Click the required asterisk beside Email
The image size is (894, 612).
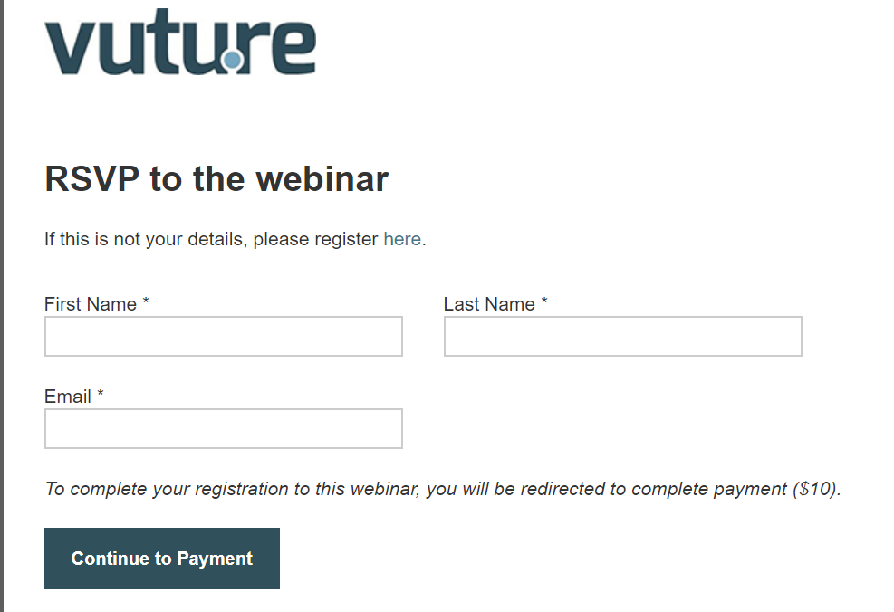[101, 393]
